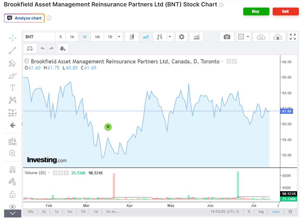
Task: Click the blue back arrow tool
Action: [13, 125]
